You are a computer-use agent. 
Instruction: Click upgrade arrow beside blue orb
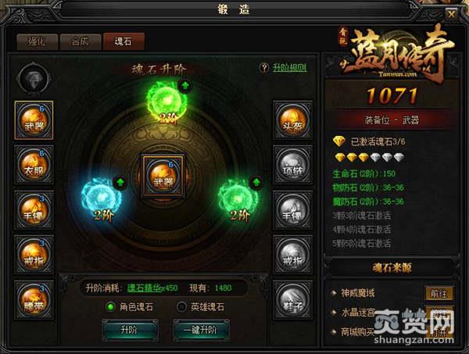click(120, 182)
